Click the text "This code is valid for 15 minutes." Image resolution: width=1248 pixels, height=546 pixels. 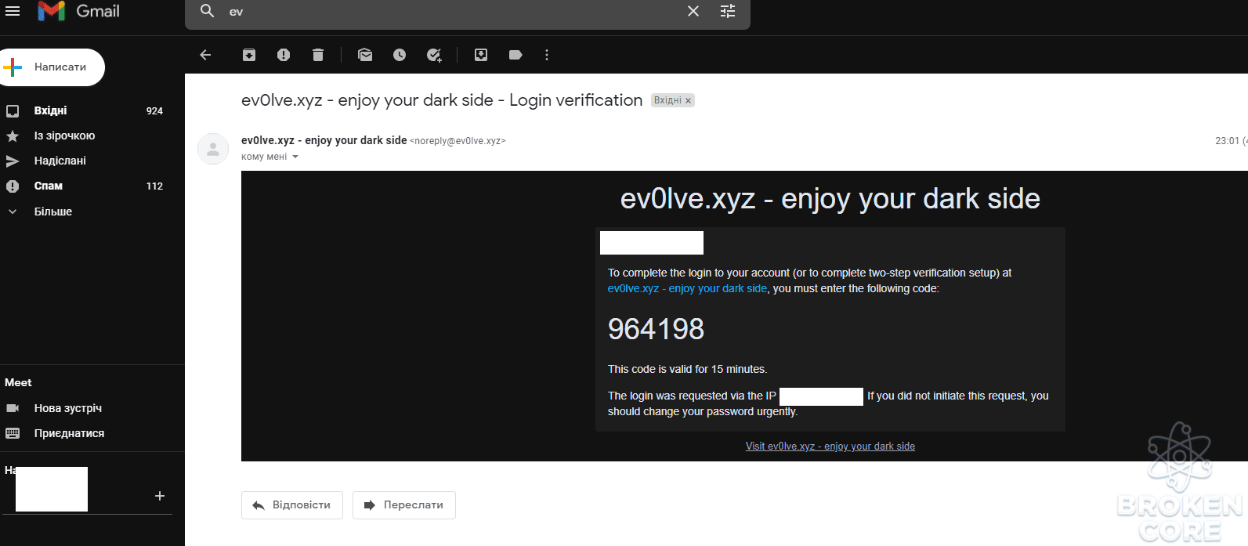tap(688, 369)
